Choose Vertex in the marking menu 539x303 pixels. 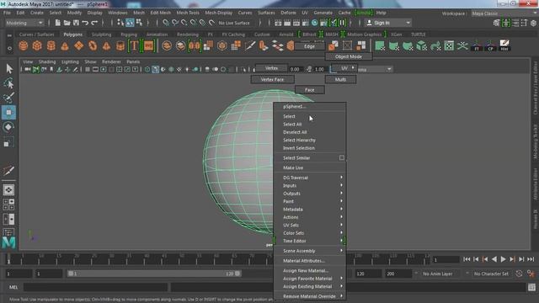(271, 68)
